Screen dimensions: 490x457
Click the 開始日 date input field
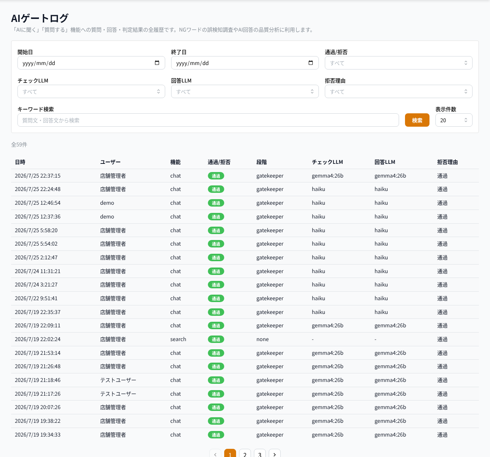pyautogui.click(x=91, y=63)
